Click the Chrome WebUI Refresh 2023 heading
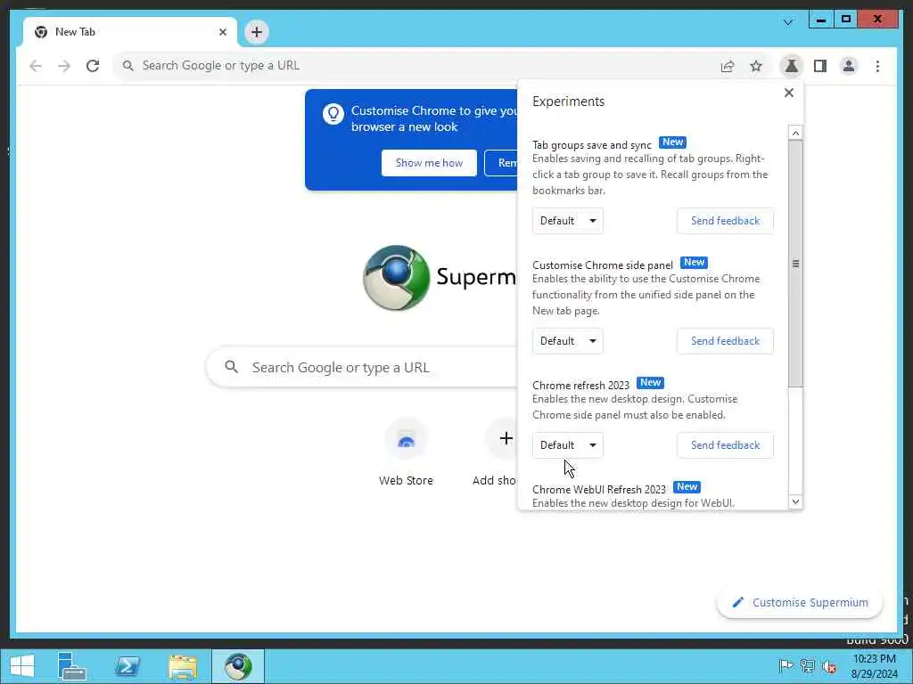The width and height of the screenshot is (913, 684). click(x=598, y=489)
